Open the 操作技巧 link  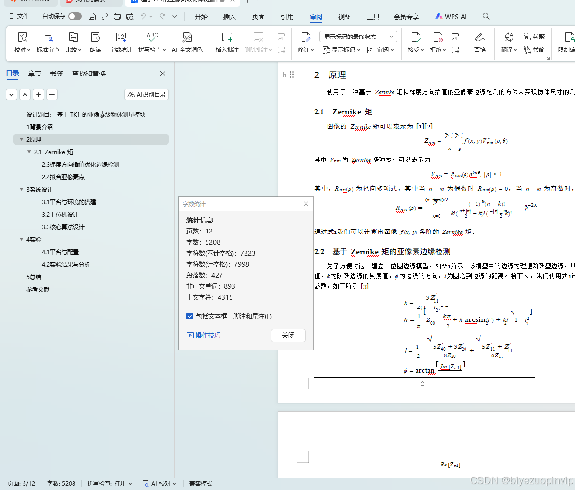tap(204, 335)
